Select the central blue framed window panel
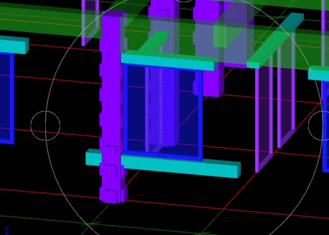This screenshot has height=235, width=329. coord(163,112)
